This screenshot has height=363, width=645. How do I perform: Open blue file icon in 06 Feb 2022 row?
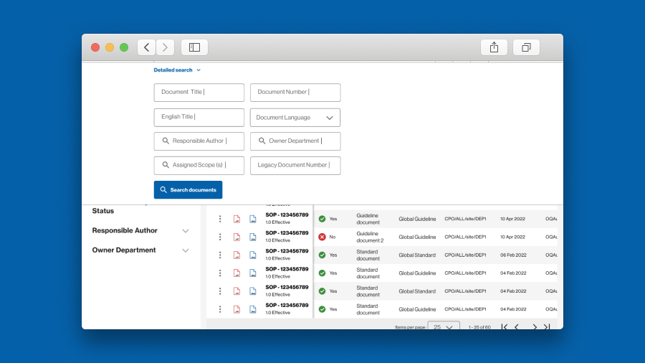coord(252,255)
